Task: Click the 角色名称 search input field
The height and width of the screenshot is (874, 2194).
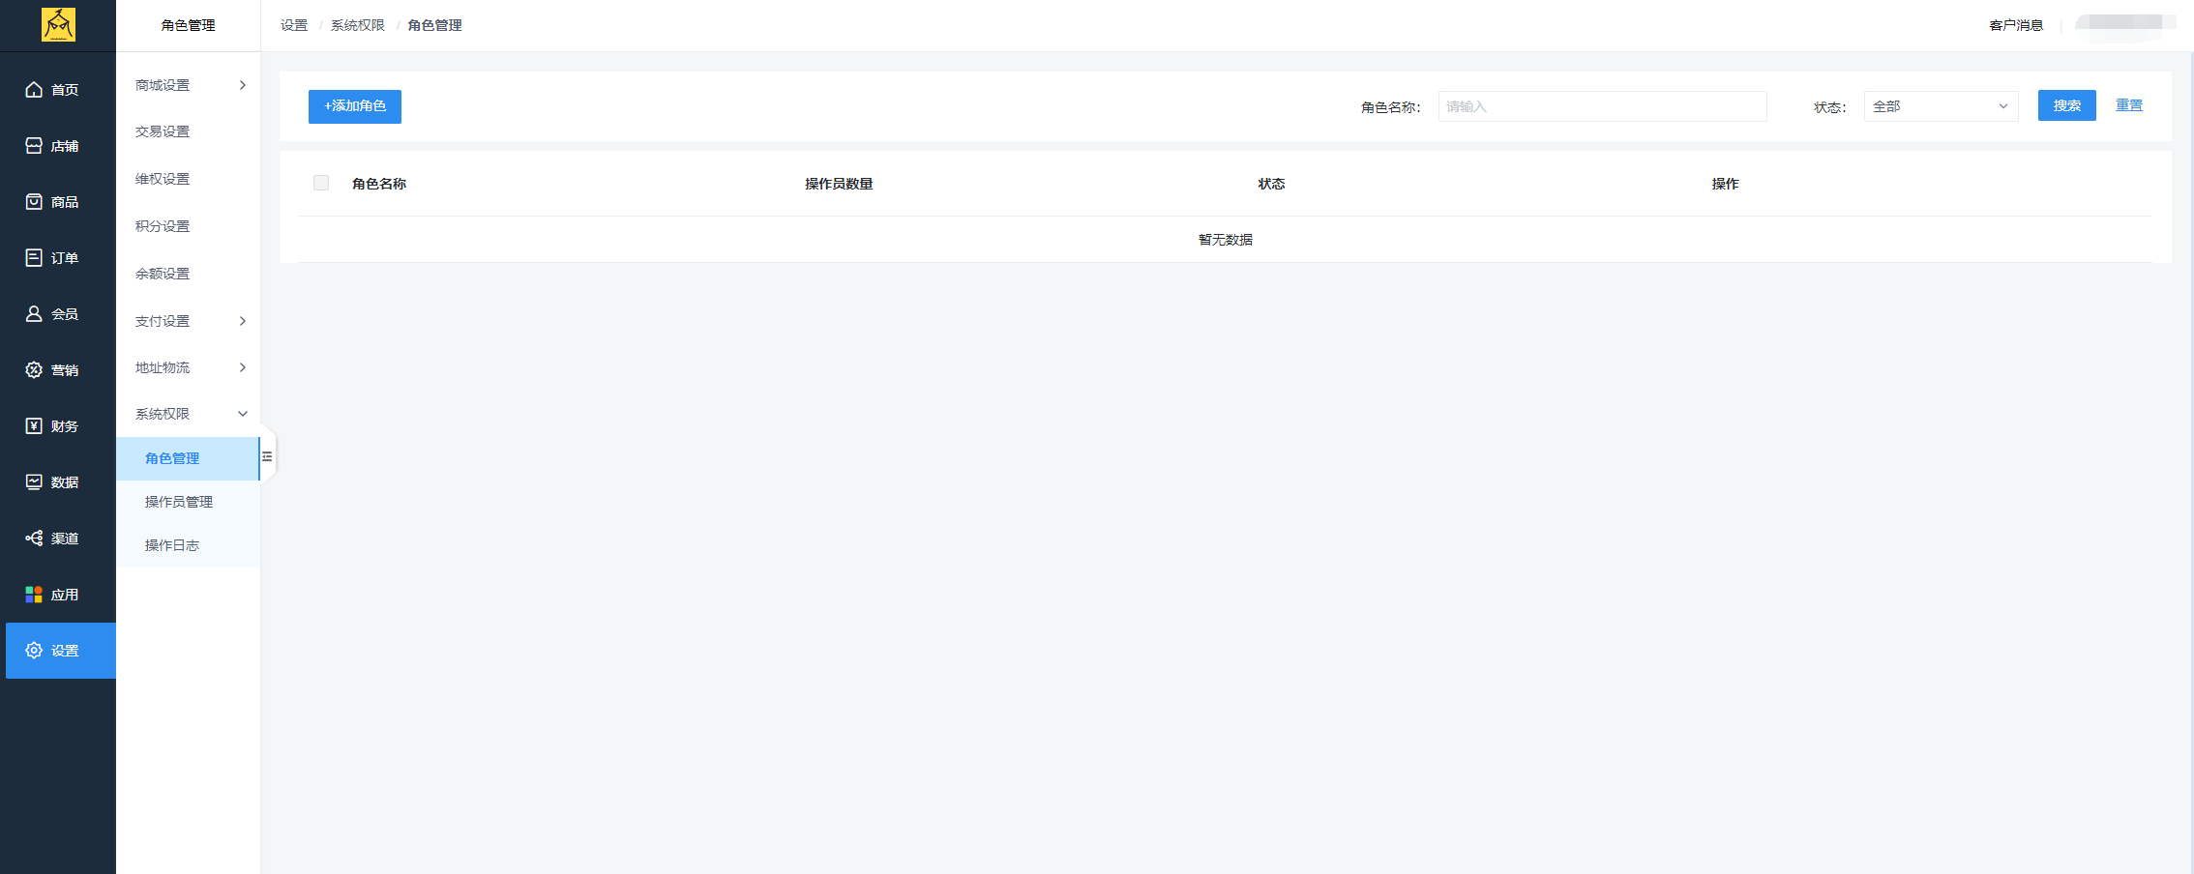Action: [x=1602, y=106]
